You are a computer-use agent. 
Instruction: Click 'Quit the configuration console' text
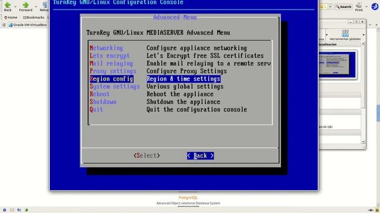click(197, 109)
